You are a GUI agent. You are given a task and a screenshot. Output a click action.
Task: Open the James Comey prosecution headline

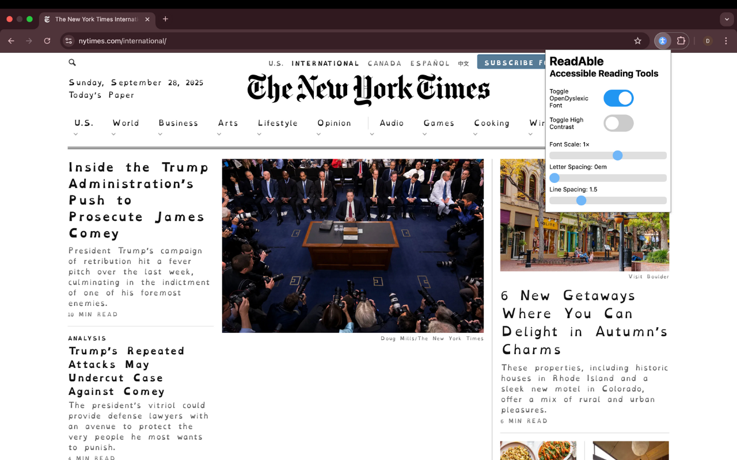(x=137, y=200)
